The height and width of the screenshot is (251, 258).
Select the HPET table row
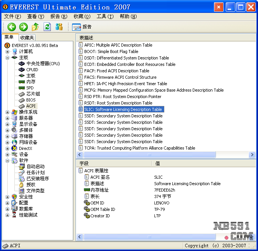coord(125,84)
